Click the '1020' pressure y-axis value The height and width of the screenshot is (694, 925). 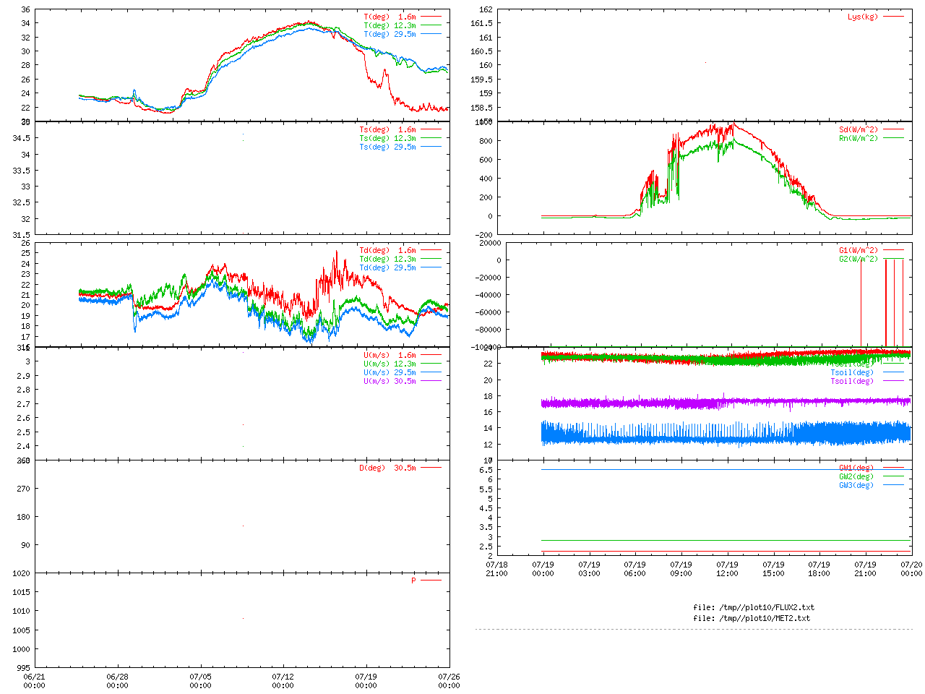coord(22,573)
